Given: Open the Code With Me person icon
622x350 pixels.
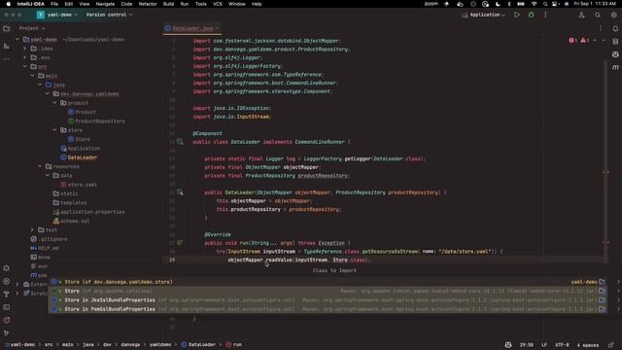Looking at the screenshot, I should click(x=581, y=15).
